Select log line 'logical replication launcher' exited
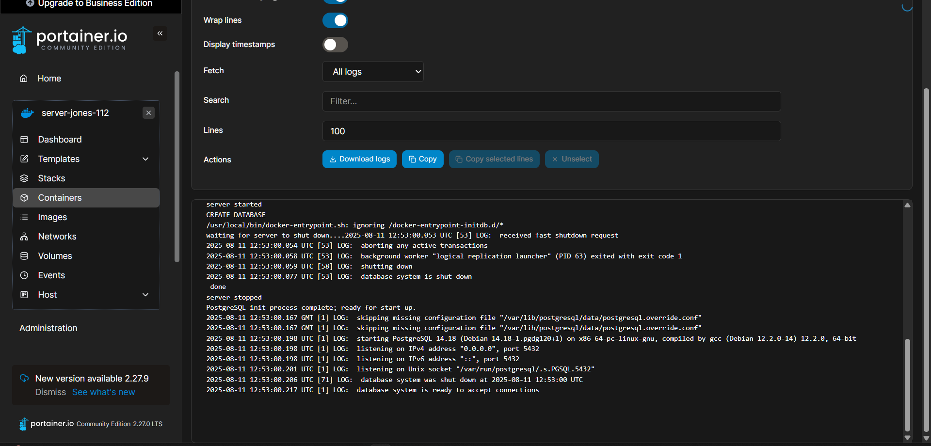 (444, 256)
